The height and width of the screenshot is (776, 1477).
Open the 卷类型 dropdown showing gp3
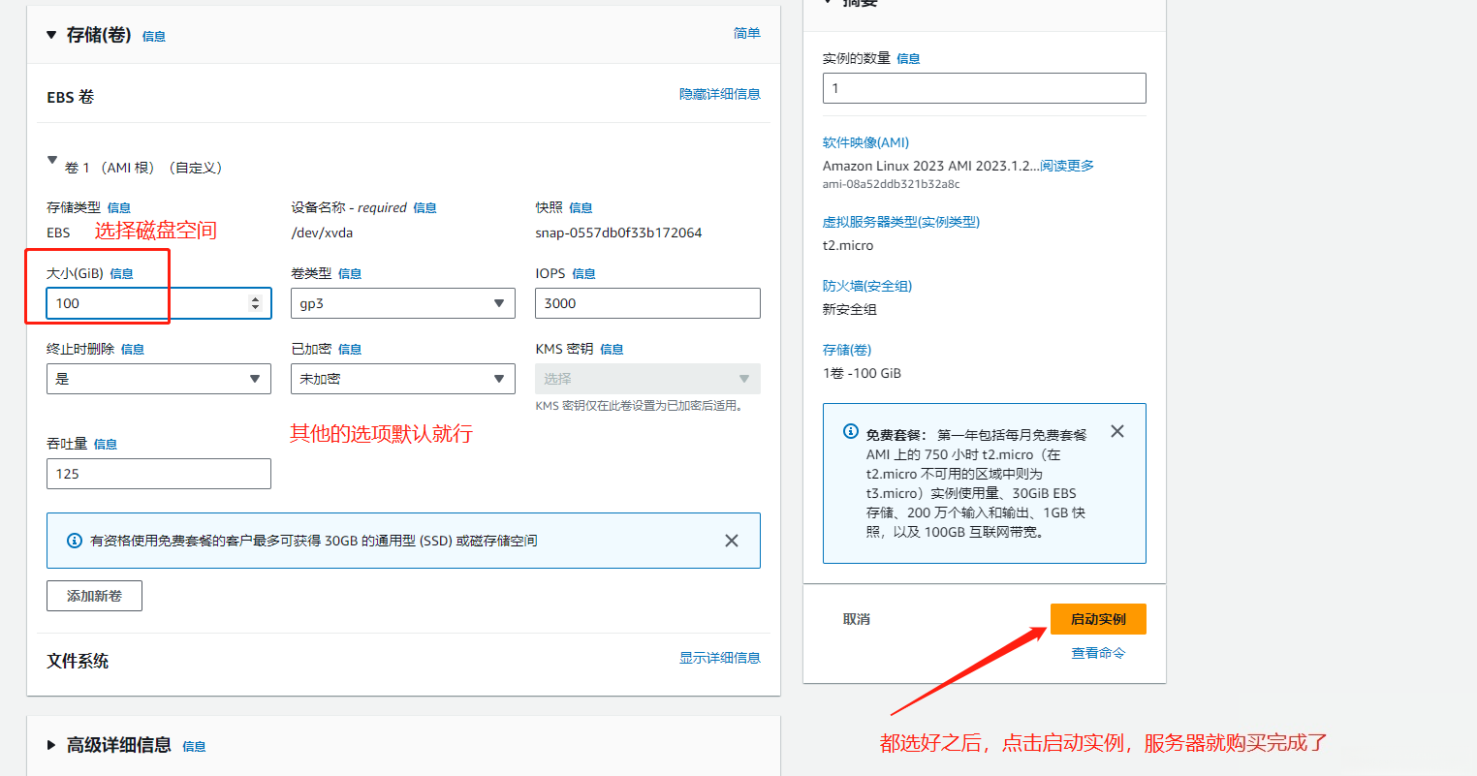[x=402, y=303]
